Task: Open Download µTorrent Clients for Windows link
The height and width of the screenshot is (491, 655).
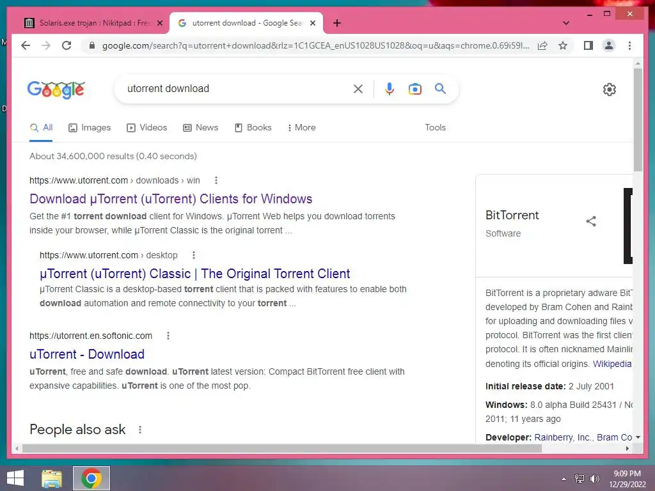Action: coord(171,199)
